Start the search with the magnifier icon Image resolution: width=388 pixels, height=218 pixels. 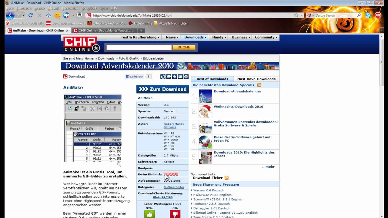pos(359,15)
